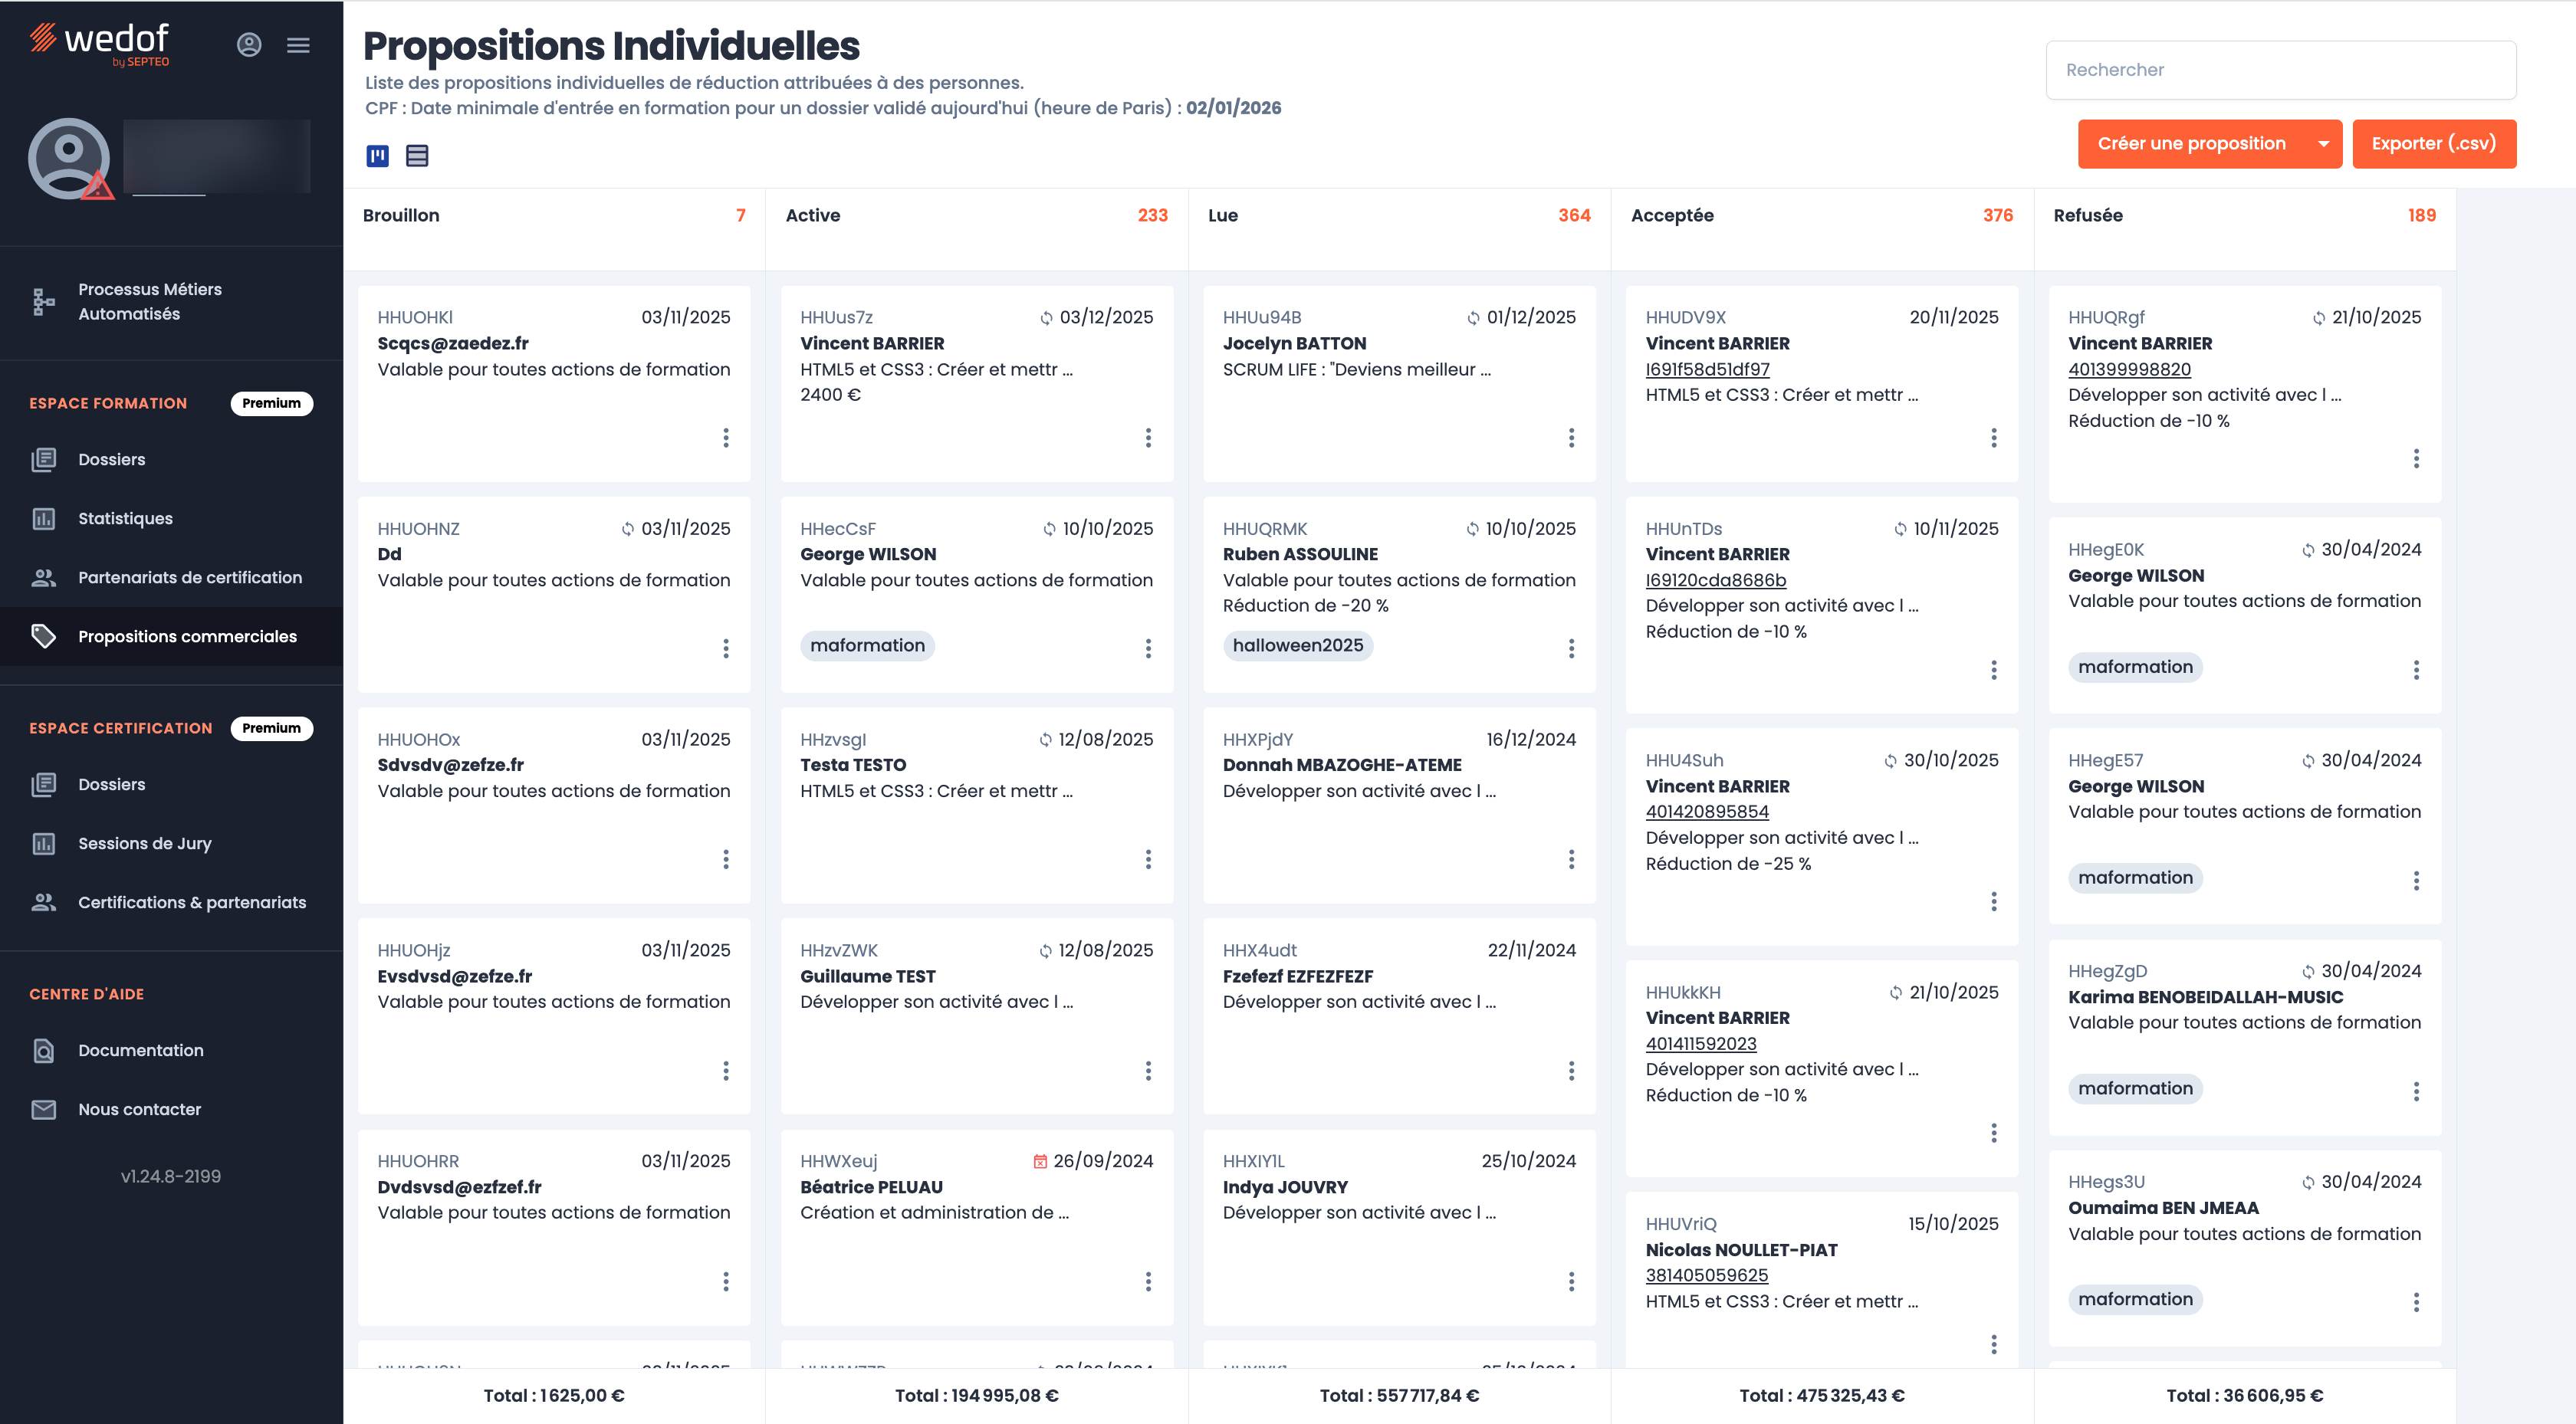Open Dossiers under Espace Certification
This screenshot has width=2576, height=1424.
click(x=111, y=784)
